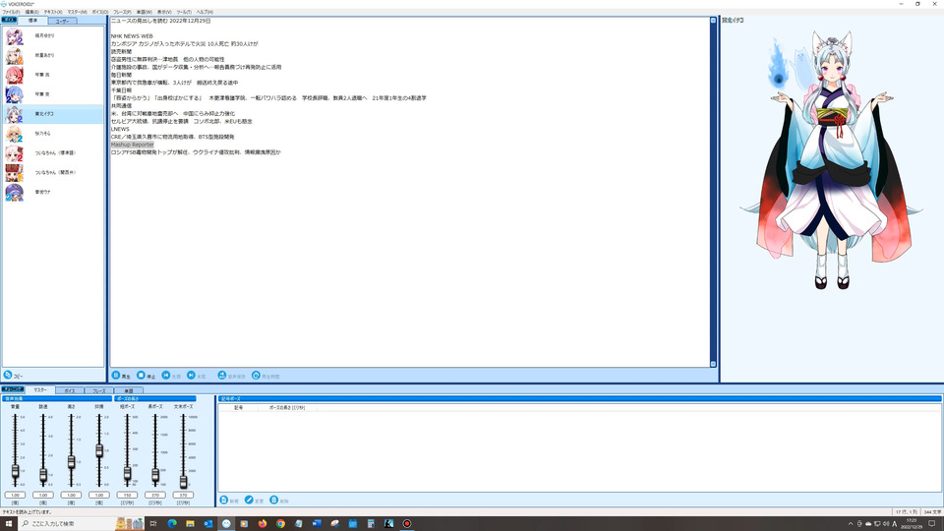Click the 音量 volume slider handle

15,471
